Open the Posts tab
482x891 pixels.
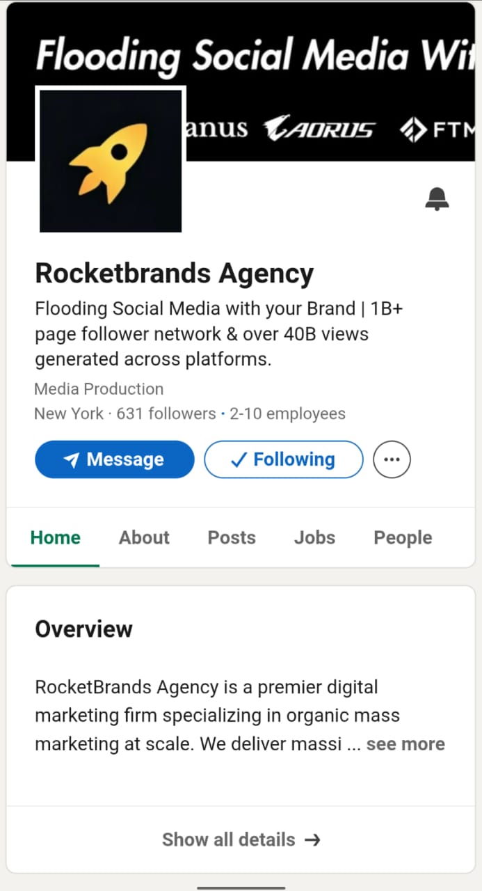point(232,537)
